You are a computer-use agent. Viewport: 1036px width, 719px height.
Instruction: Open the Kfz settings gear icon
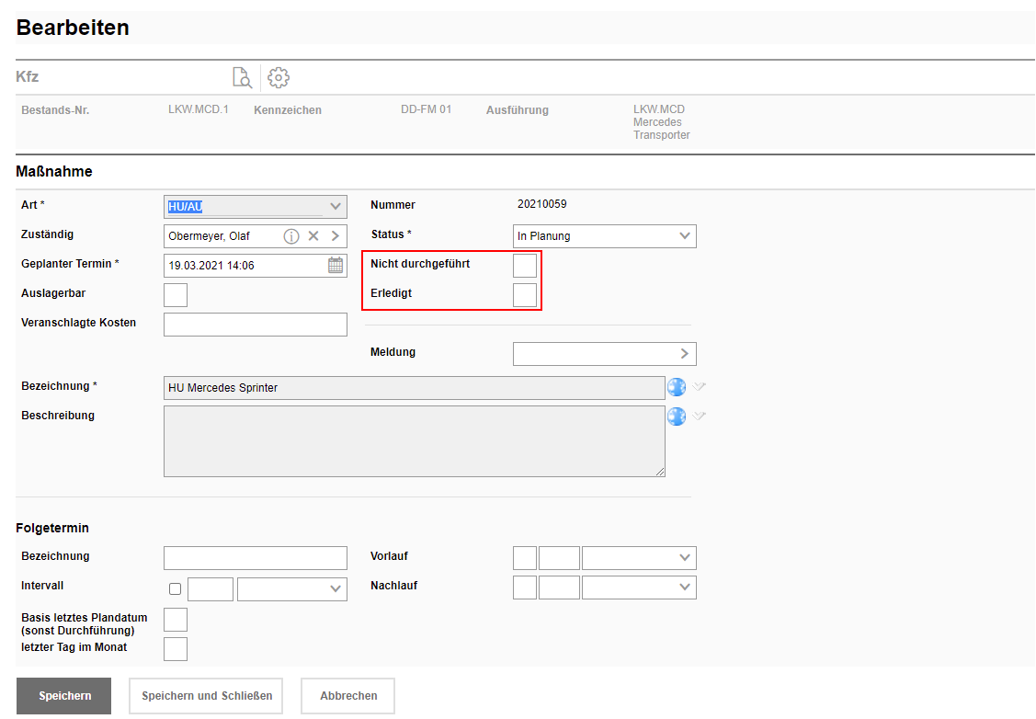[279, 77]
